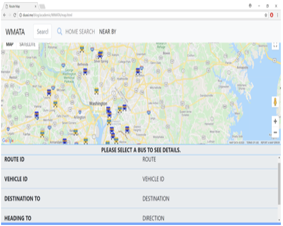
Task: Click the Washington map label
Action: [x=98, y=103]
